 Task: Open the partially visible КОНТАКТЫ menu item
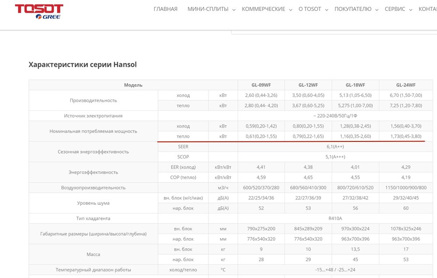point(427,9)
